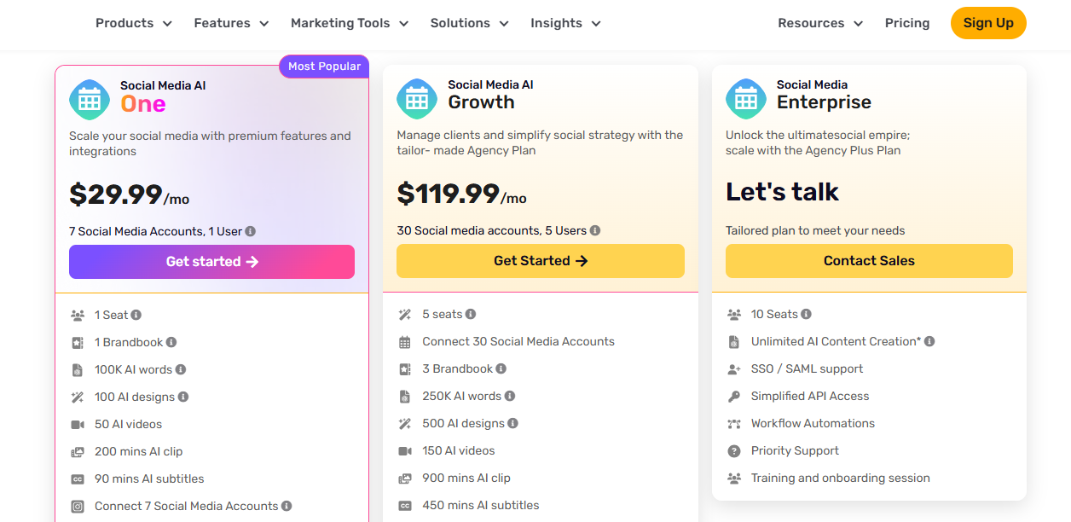Click Get started on the One plan
1071x522 pixels.
(211, 262)
